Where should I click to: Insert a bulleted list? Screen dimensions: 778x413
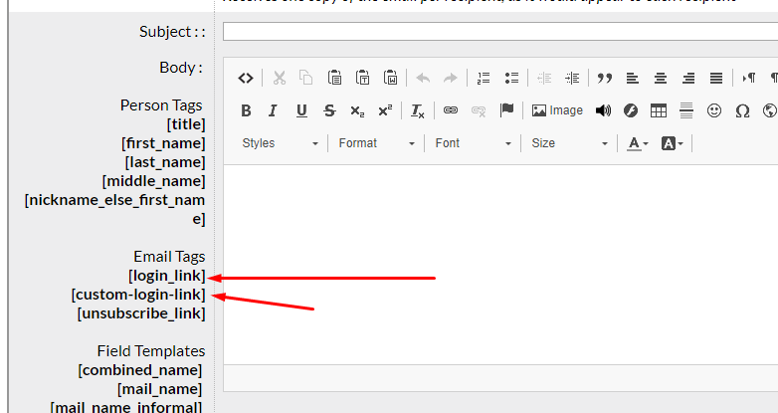511,78
